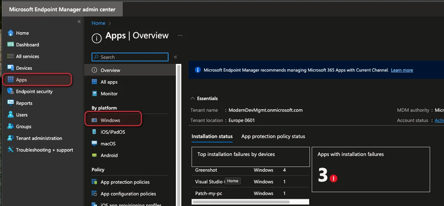Viewport: 444px width, 206px height.
Task: Click the Tenant administration icon
Action: click(x=11, y=138)
